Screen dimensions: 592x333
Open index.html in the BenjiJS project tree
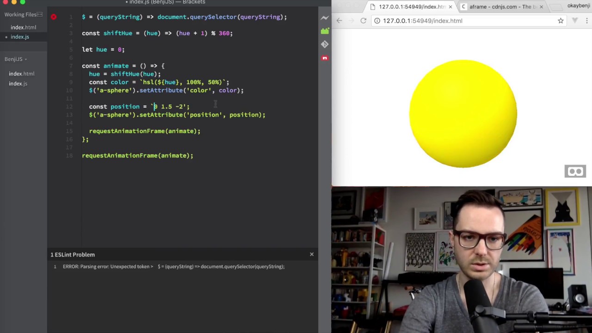pyautogui.click(x=21, y=74)
